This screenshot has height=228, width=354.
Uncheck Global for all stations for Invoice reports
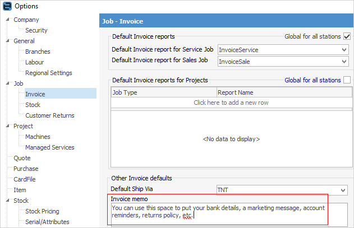(x=347, y=36)
